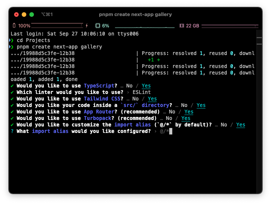Click the battery icon in status bar
This screenshot has width=271, height=204.
pos(14,26)
